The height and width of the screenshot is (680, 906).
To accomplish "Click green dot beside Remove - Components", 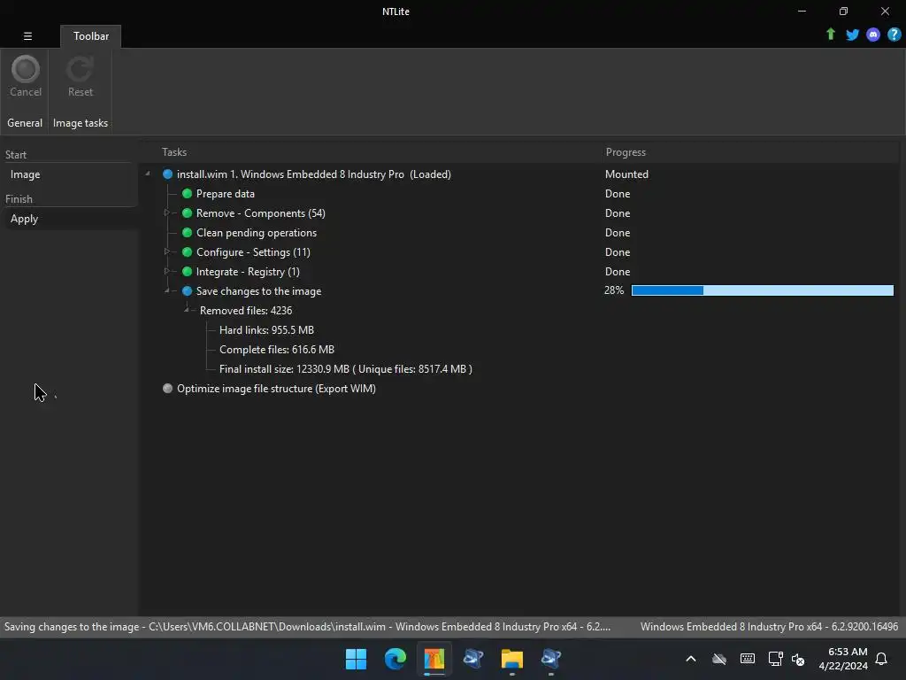I will coord(187,212).
